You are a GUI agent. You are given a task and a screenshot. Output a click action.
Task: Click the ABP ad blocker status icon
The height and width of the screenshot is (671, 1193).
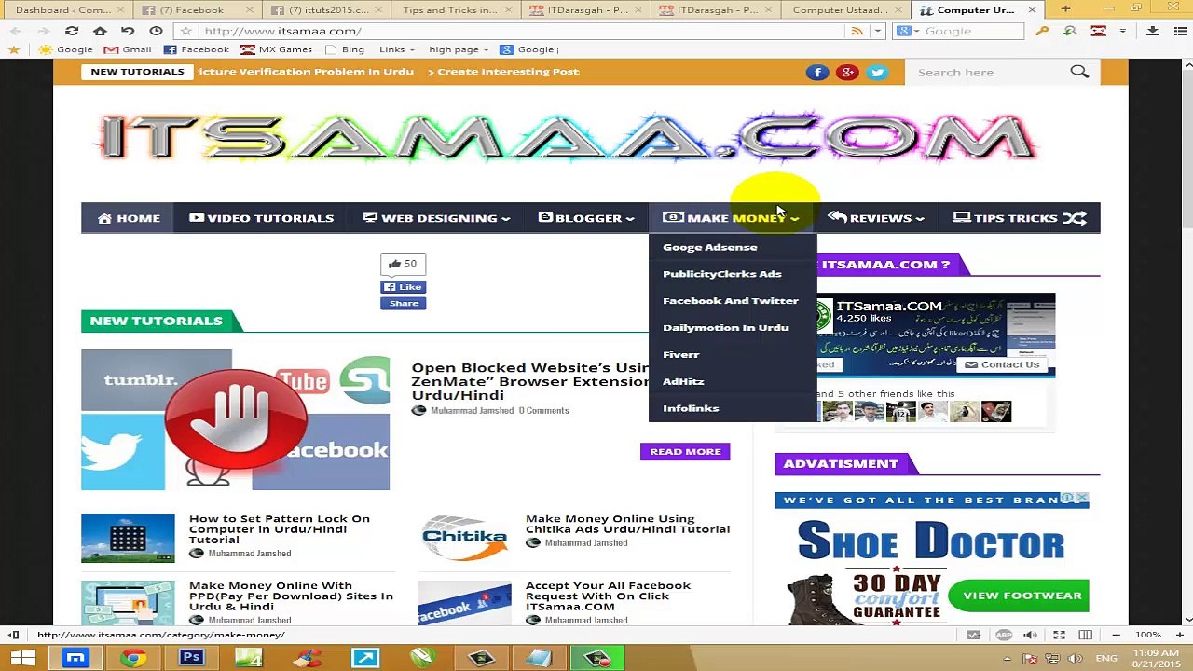click(1004, 635)
